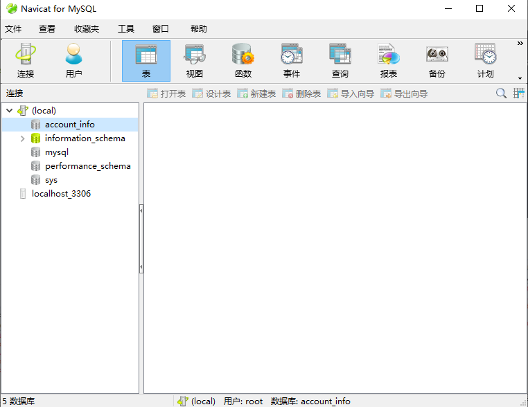
Task: Launch 导出向导 (Export Wizard)
Action: [404, 93]
